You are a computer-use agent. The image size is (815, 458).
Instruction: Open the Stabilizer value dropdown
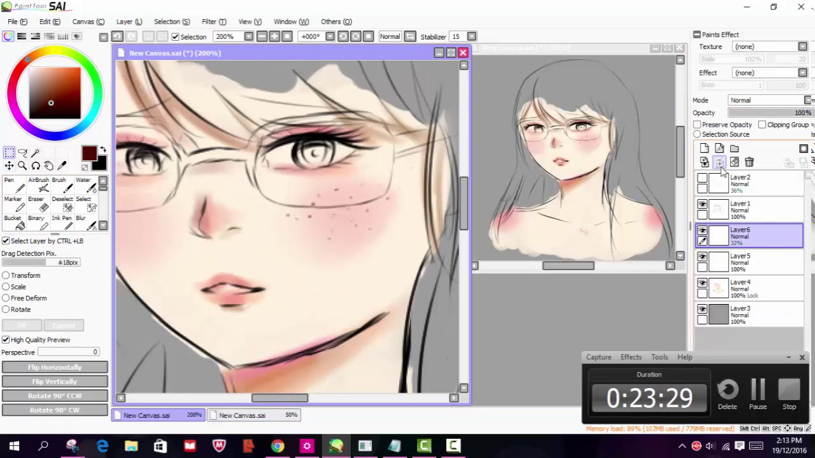[x=472, y=36]
